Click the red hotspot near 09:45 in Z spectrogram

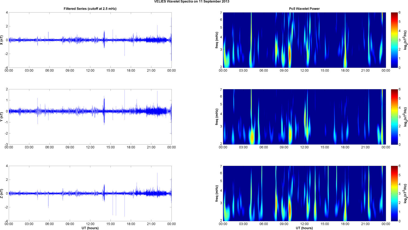tap(289, 209)
